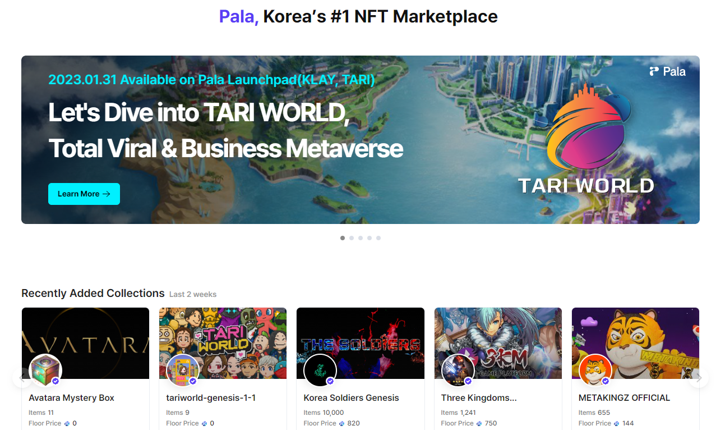Viewport: 716px width, 430px height.
Task: Click THE SOLDIERS collection banner thumbnail
Action: click(361, 343)
